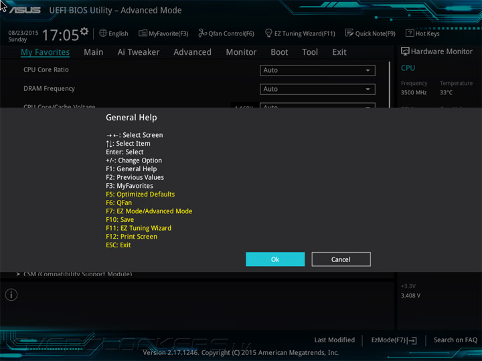
Task: Click the "F2: Previous Values" help line
Action: (x=135, y=177)
